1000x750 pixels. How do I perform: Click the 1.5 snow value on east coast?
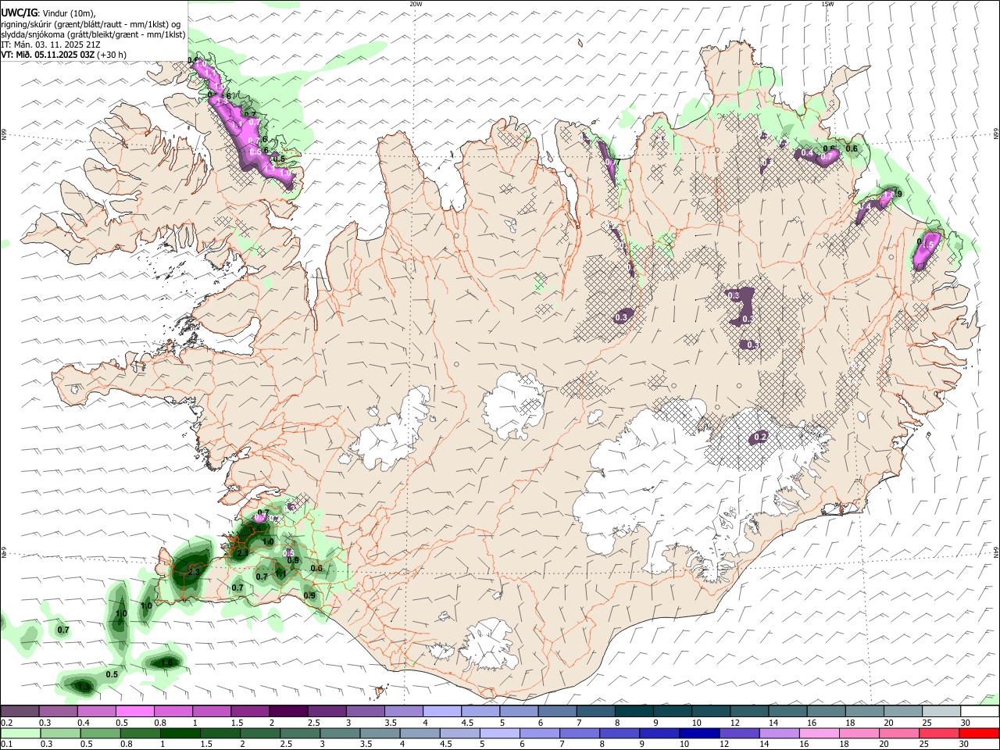927,245
